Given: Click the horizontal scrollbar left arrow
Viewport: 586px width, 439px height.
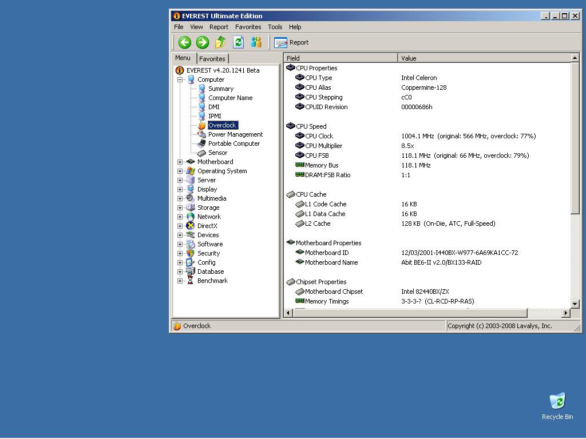Looking at the screenshot, I should [x=288, y=313].
